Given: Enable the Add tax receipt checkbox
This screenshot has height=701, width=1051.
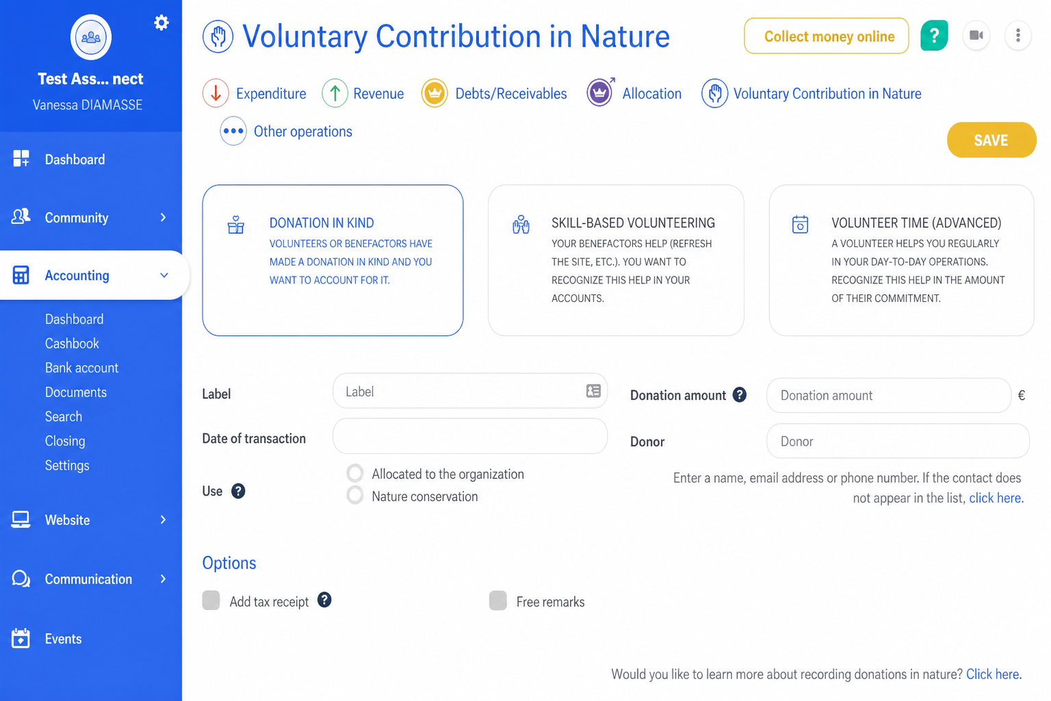Looking at the screenshot, I should [x=211, y=600].
